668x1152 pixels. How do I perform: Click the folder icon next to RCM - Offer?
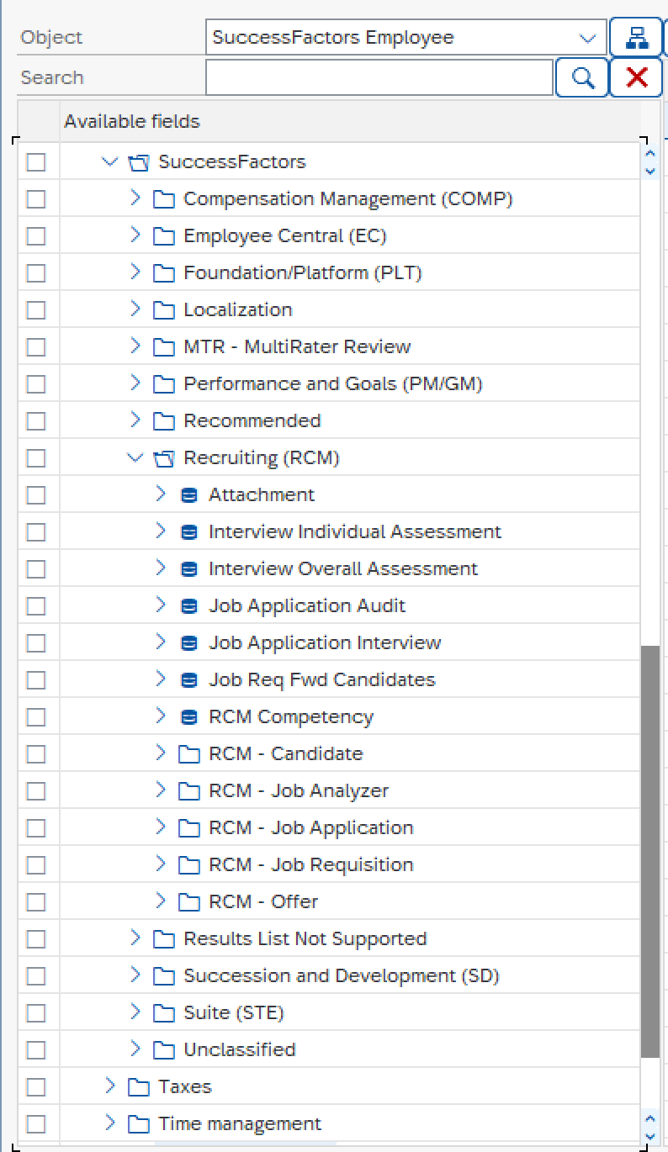point(188,902)
